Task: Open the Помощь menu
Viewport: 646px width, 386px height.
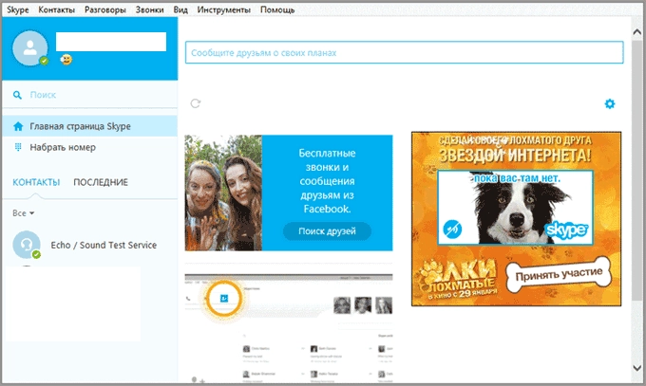Action: tap(277, 9)
